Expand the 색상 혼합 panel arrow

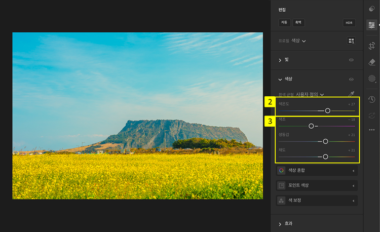click(x=353, y=171)
